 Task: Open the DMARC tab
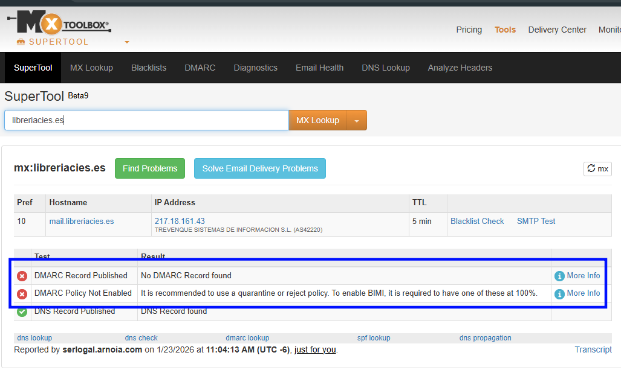200,68
